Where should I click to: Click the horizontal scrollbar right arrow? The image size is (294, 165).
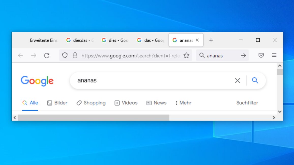coord(274,118)
